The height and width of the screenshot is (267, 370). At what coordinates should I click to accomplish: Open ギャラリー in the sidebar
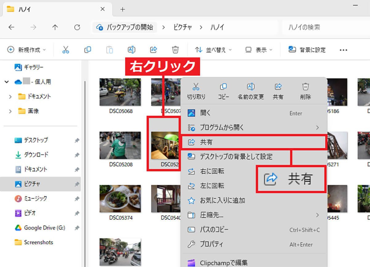click(29, 67)
